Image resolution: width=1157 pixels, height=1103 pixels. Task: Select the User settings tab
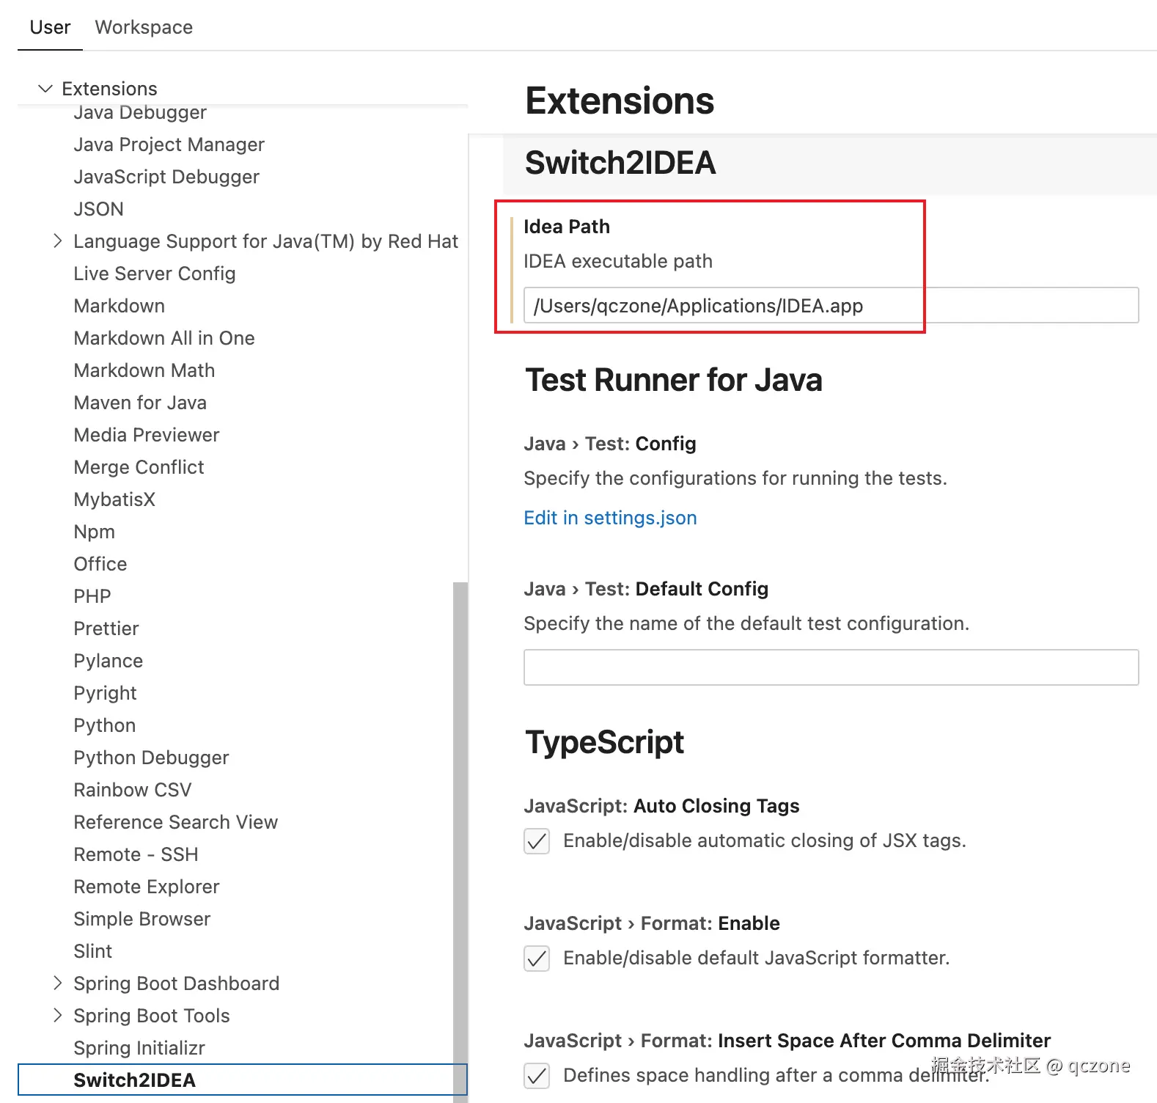coord(50,27)
